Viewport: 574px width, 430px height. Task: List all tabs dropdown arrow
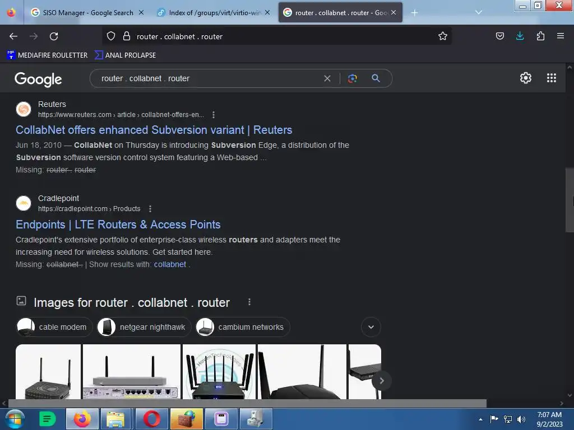point(479,12)
